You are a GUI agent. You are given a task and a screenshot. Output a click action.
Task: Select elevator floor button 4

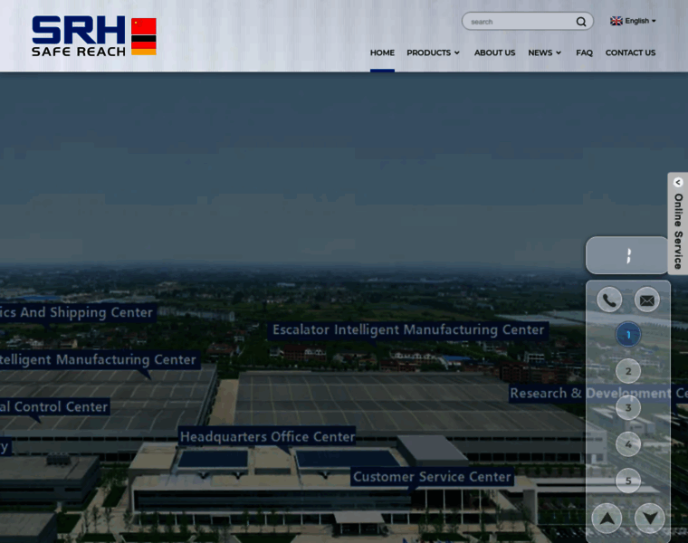point(628,444)
